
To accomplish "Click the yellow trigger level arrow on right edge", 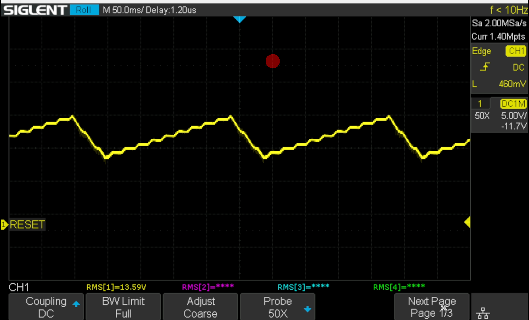I will (x=467, y=222).
